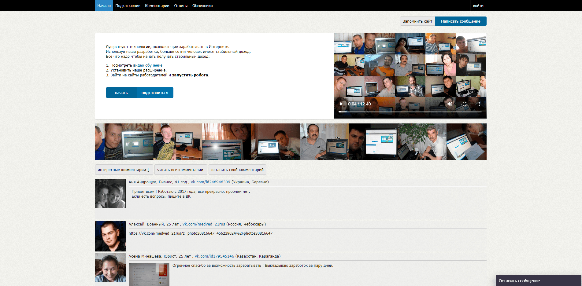Screen dimensions: 582x286
Task: Open the видео обучение link
Action: point(148,65)
